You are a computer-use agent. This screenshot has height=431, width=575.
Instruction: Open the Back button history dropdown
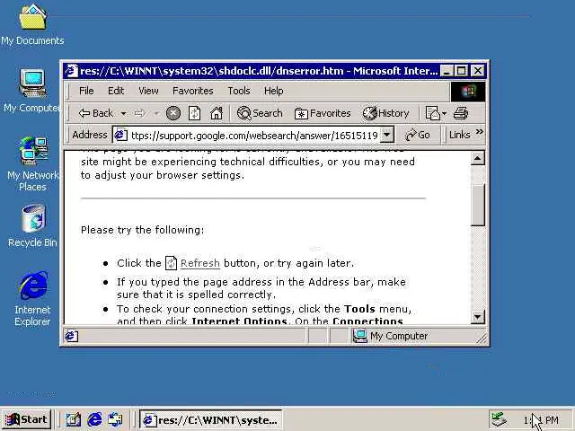pos(124,114)
